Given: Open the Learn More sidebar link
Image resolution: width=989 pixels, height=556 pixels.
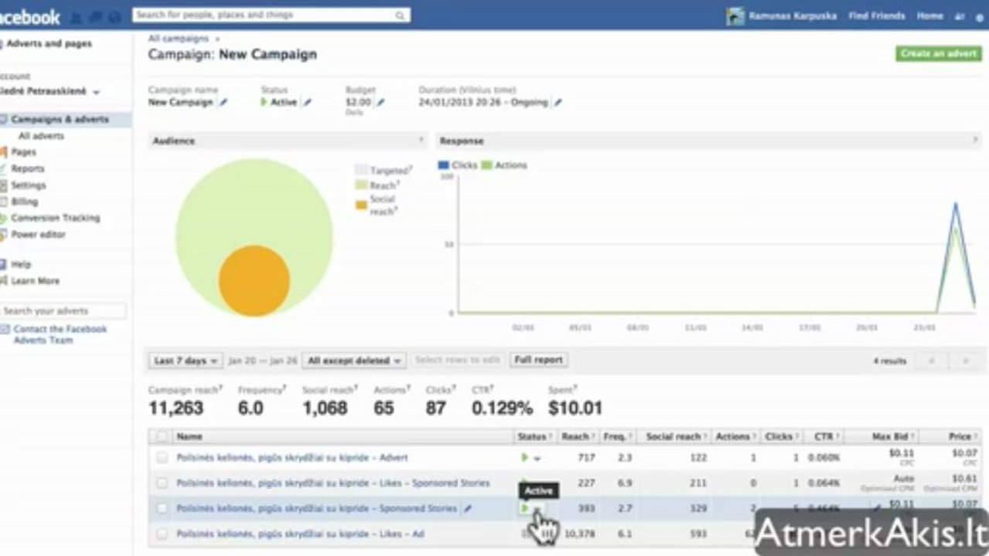Looking at the screenshot, I should pyautogui.click(x=35, y=281).
